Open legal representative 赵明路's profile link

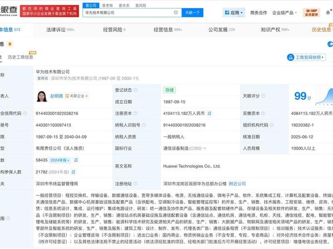[57, 96]
